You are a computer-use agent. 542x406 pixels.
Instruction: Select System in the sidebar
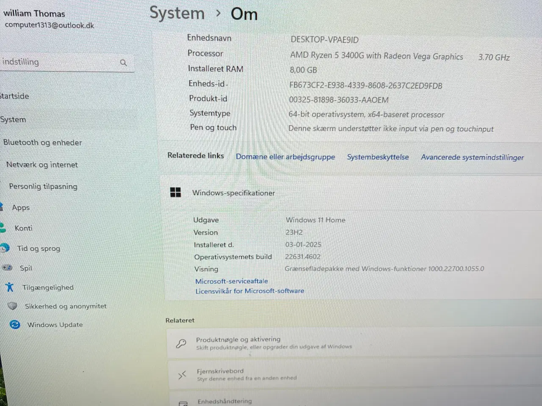13,120
